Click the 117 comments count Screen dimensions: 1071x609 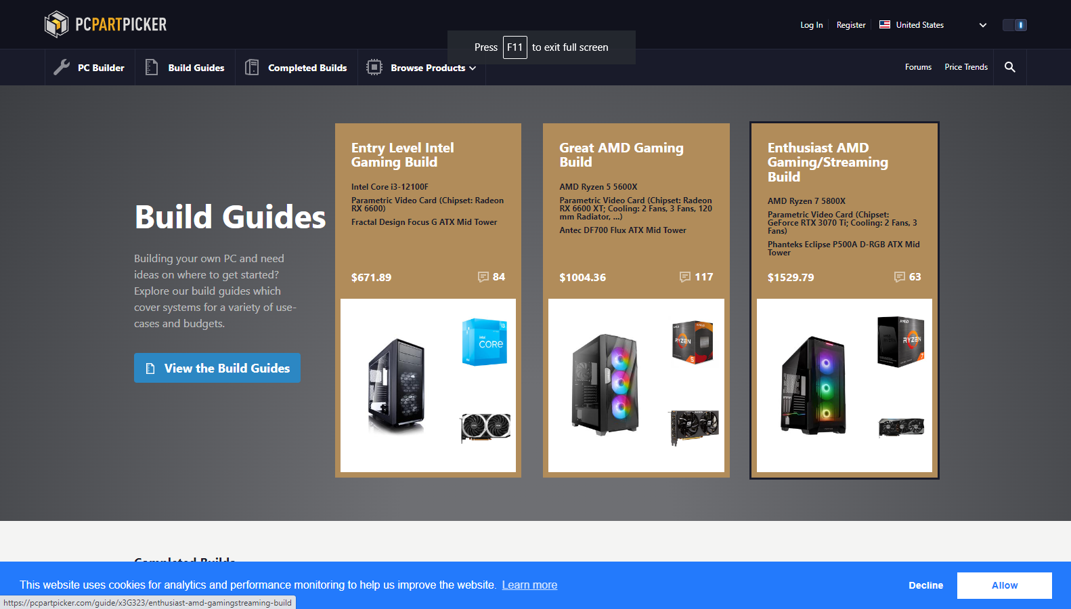[x=704, y=277]
